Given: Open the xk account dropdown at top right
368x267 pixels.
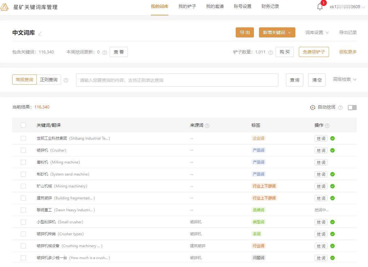Looking at the screenshot, I should pos(346,6).
